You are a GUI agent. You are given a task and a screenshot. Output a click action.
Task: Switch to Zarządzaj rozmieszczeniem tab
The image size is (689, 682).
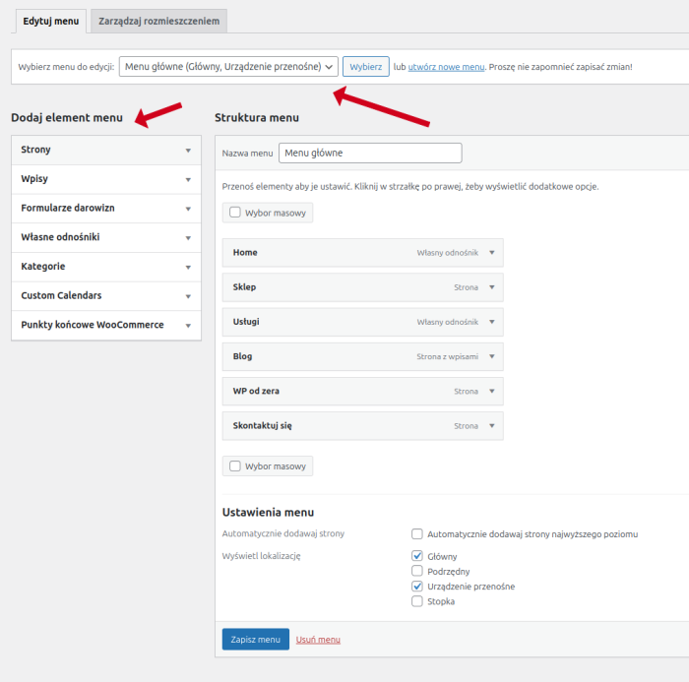[158, 21]
